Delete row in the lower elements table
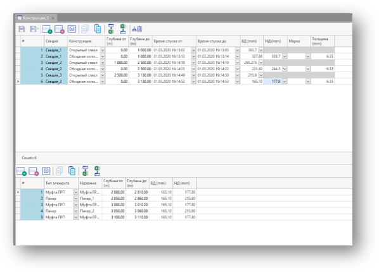 point(34,171)
